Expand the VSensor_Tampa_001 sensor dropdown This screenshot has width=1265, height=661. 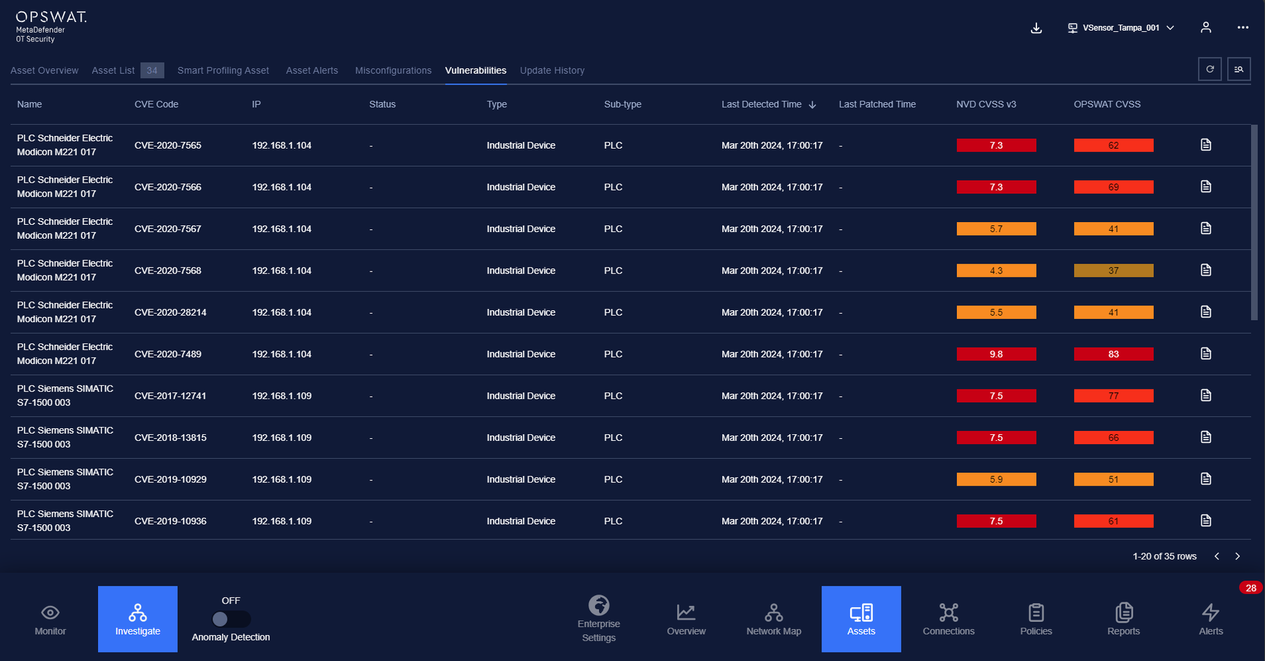pos(1121,28)
